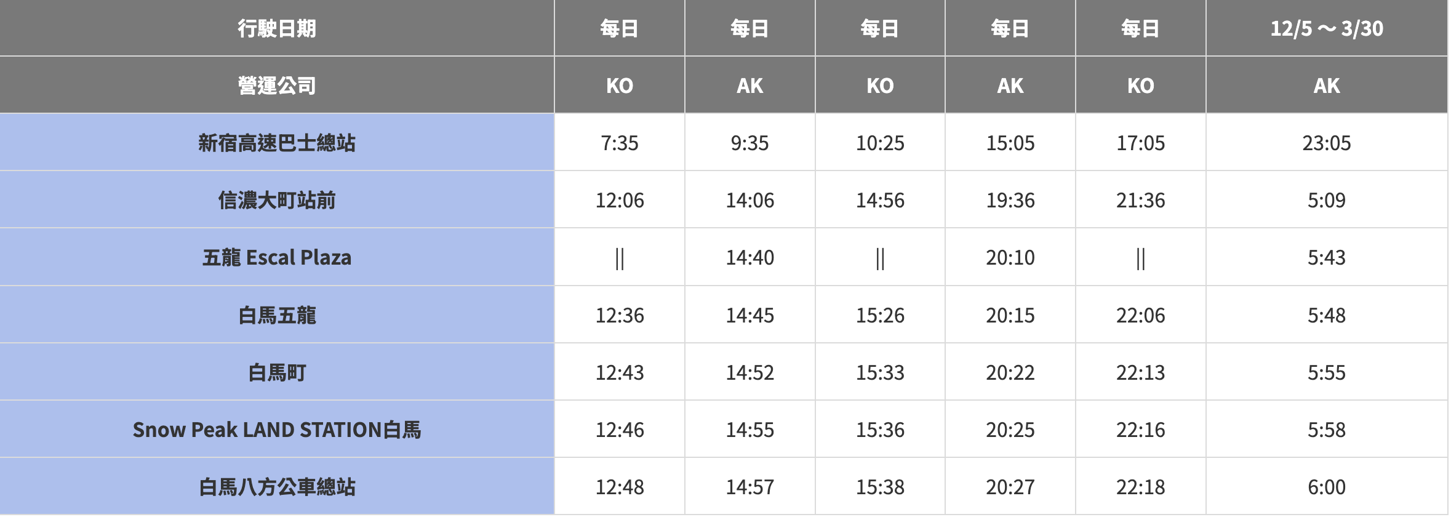Select the 15:26 白馬五龍 time cell
The height and width of the screenshot is (517, 1451).
(x=880, y=315)
